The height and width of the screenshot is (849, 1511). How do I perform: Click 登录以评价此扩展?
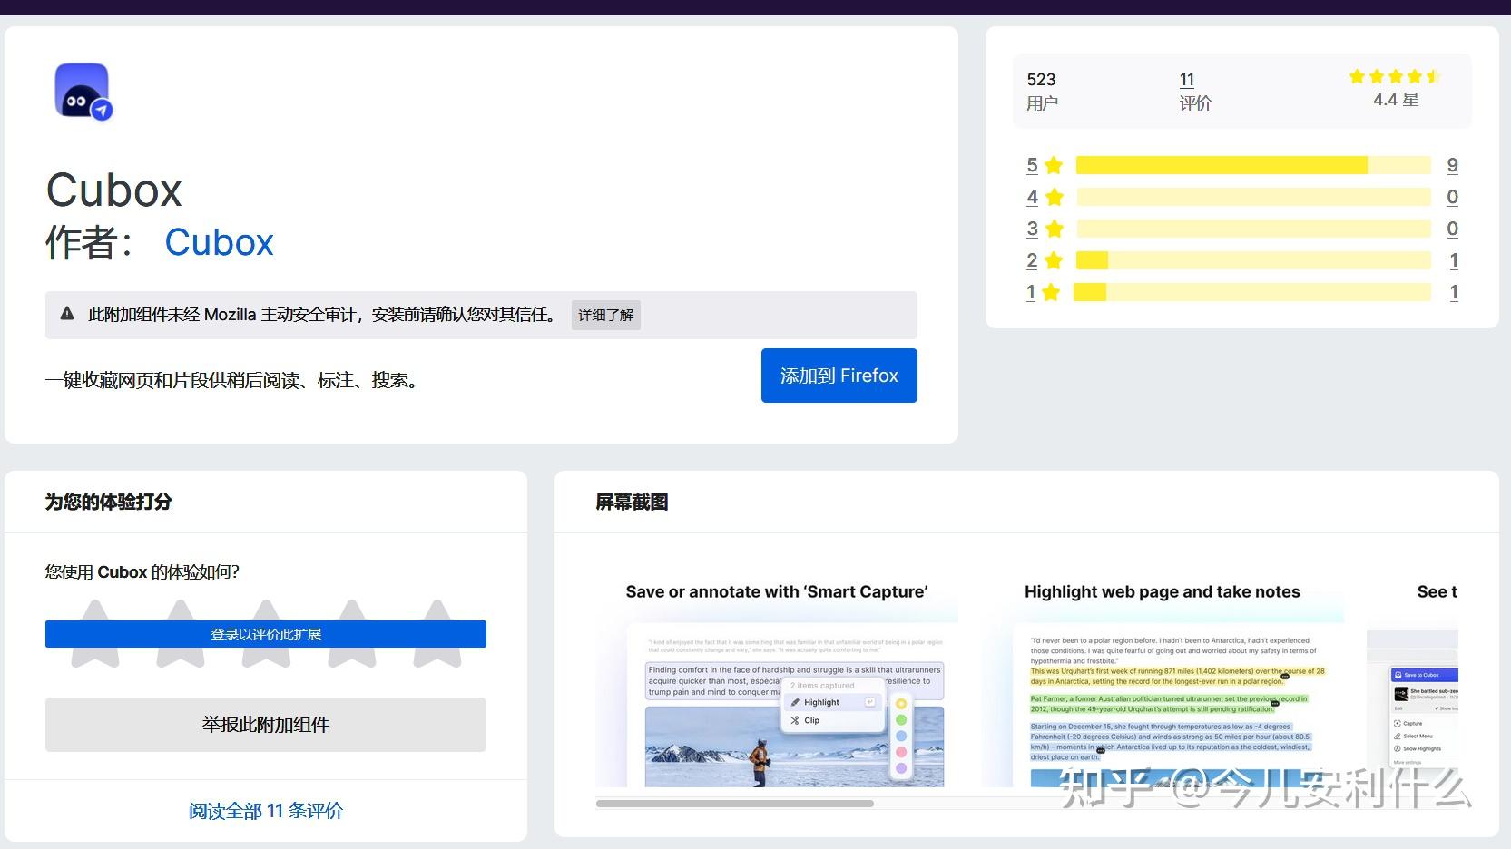pyautogui.click(x=265, y=633)
